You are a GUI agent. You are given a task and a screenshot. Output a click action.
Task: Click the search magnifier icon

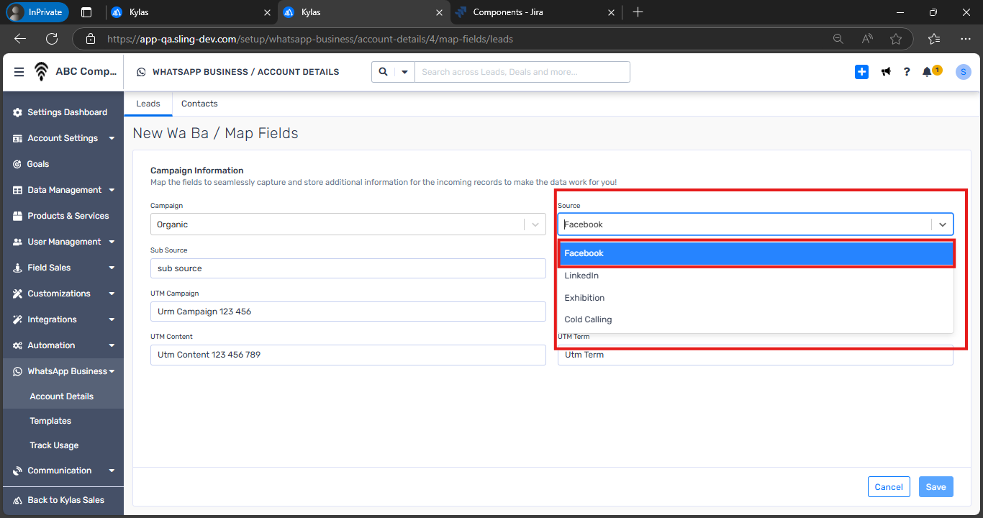pyautogui.click(x=383, y=72)
